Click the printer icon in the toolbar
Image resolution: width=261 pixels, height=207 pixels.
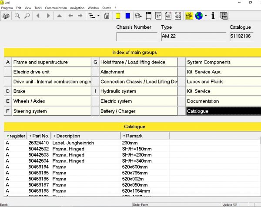(x=6, y=16)
